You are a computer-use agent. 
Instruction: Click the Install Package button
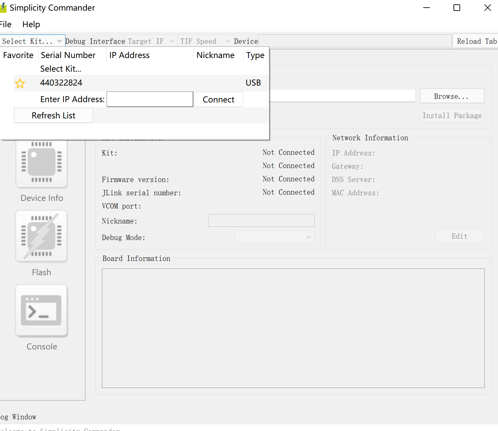pyautogui.click(x=452, y=115)
